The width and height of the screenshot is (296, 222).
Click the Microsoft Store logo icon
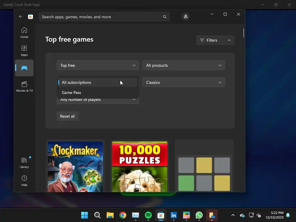click(30, 16)
